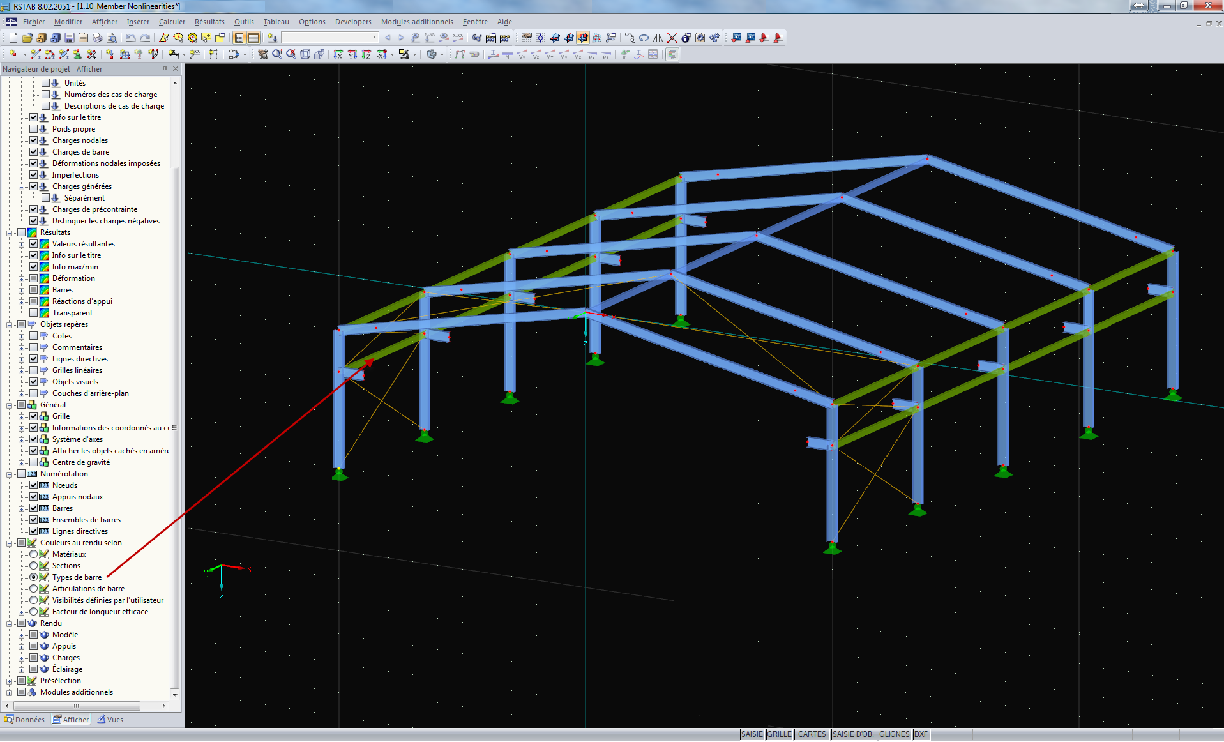Open the Résultats menu
This screenshot has height=742, width=1224.
[209, 22]
